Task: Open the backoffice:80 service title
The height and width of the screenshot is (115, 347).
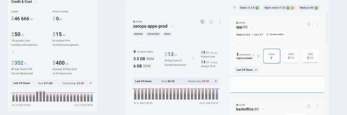Action: [247, 109]
